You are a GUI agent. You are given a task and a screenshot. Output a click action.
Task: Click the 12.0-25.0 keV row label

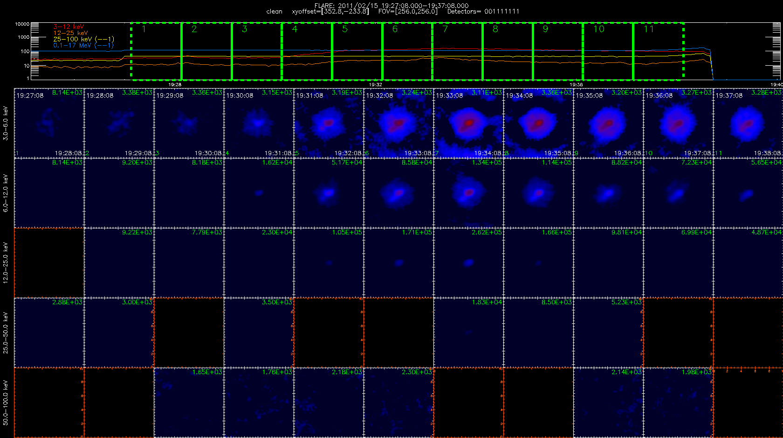6,263
